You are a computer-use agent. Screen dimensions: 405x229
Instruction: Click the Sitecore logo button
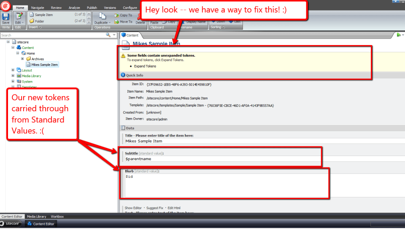click(x=5, y=6)
